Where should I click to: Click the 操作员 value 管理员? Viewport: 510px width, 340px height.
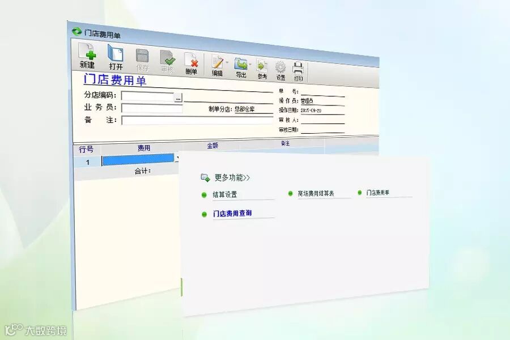point(307,101)
